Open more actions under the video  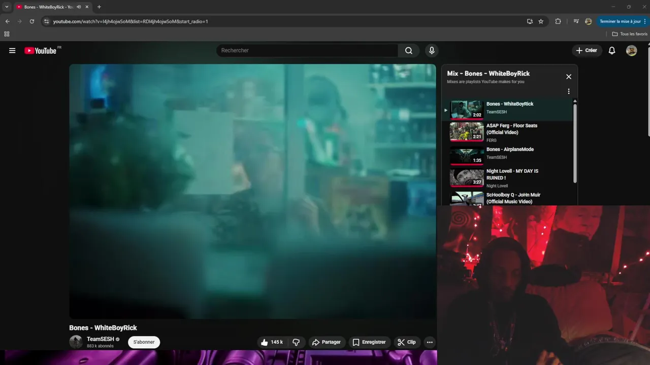pyautogui.click(x=430, y=342)
